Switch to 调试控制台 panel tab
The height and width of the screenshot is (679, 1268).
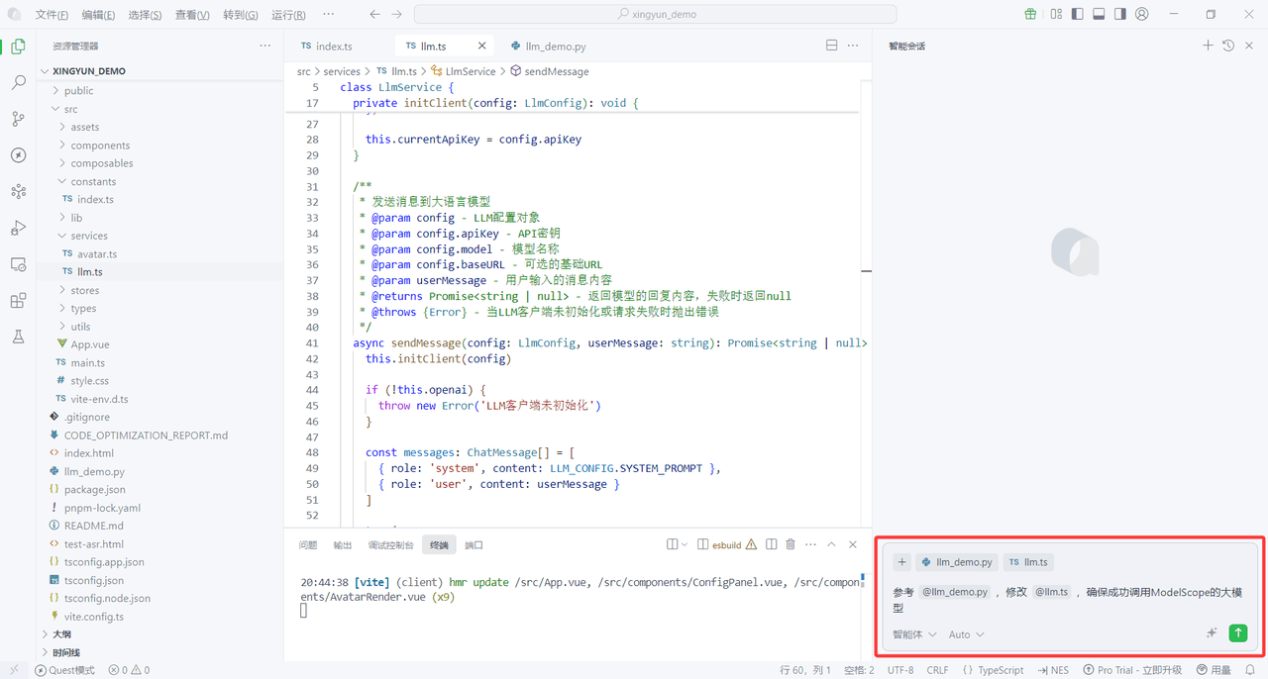click(x=391, y=545)
